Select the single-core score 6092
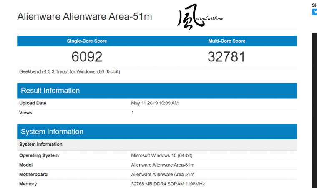The image size is (317, 188). 87,57
